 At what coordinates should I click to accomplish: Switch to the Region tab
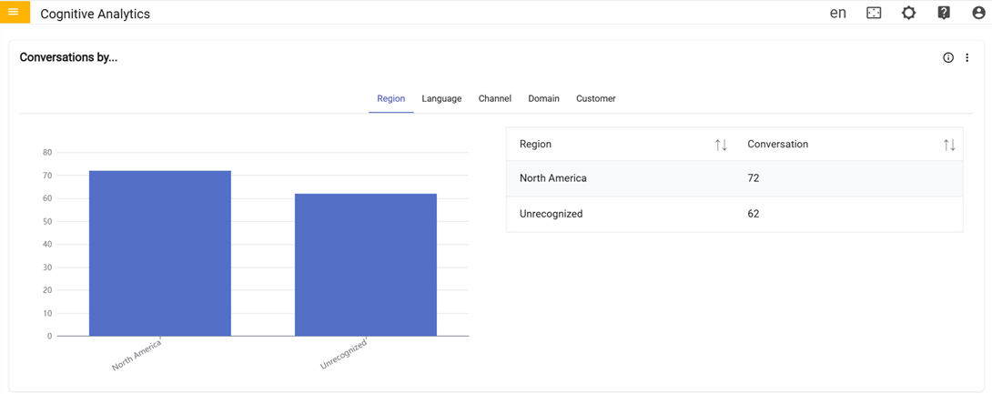tap(390, 98)
